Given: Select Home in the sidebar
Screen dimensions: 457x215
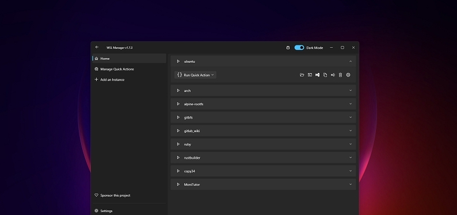Looking at the screenshot, I should [129, 59].
